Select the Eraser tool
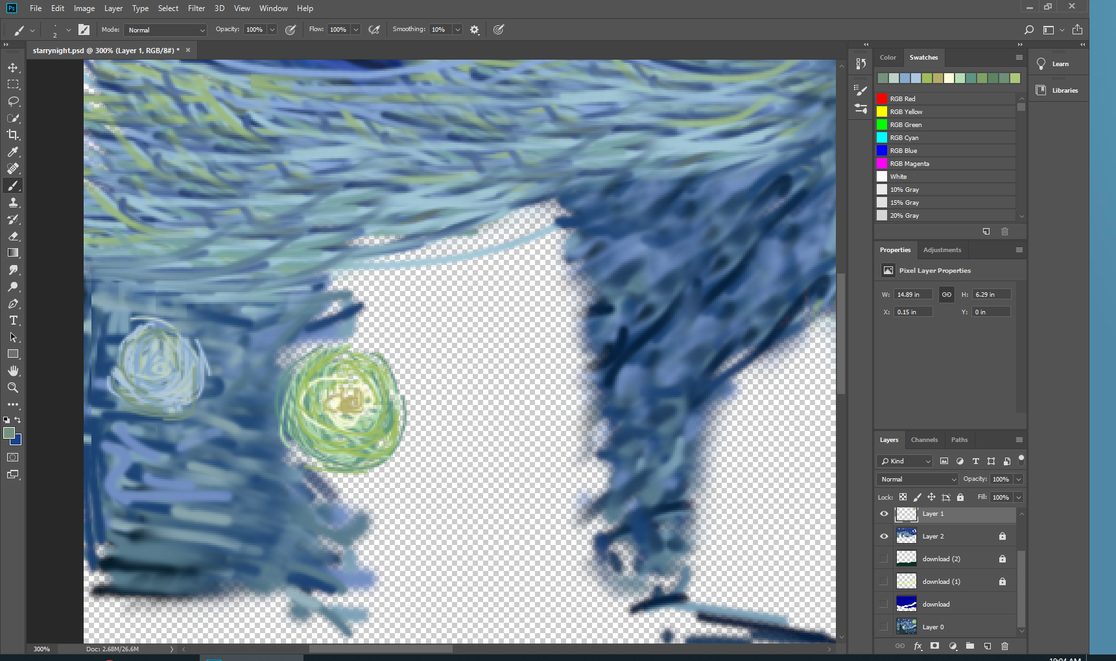Viewport: 1116px width, 661px height. (x=13, y=236)
